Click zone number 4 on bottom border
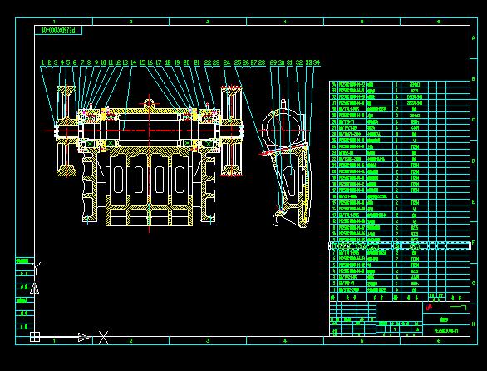 pos(285,341)
